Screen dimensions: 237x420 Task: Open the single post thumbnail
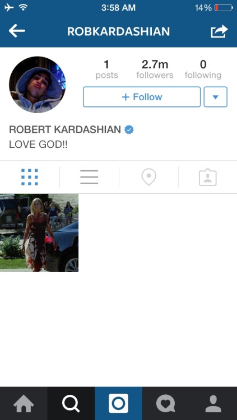[39, 233]
